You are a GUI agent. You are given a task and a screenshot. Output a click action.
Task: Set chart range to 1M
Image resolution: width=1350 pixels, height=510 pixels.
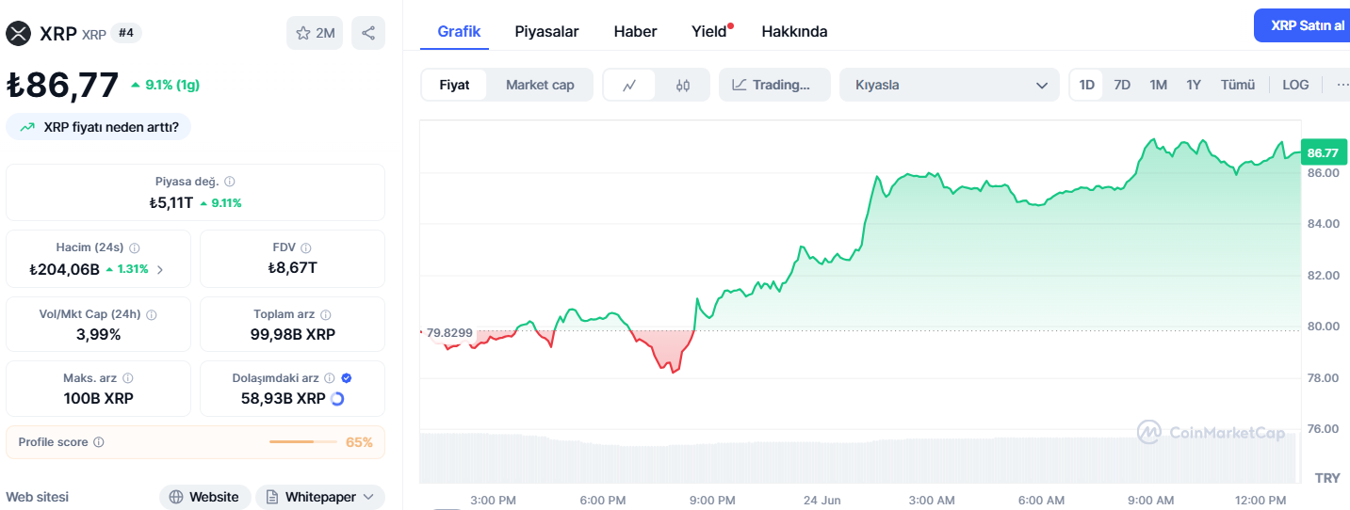tap(1158, 85)
